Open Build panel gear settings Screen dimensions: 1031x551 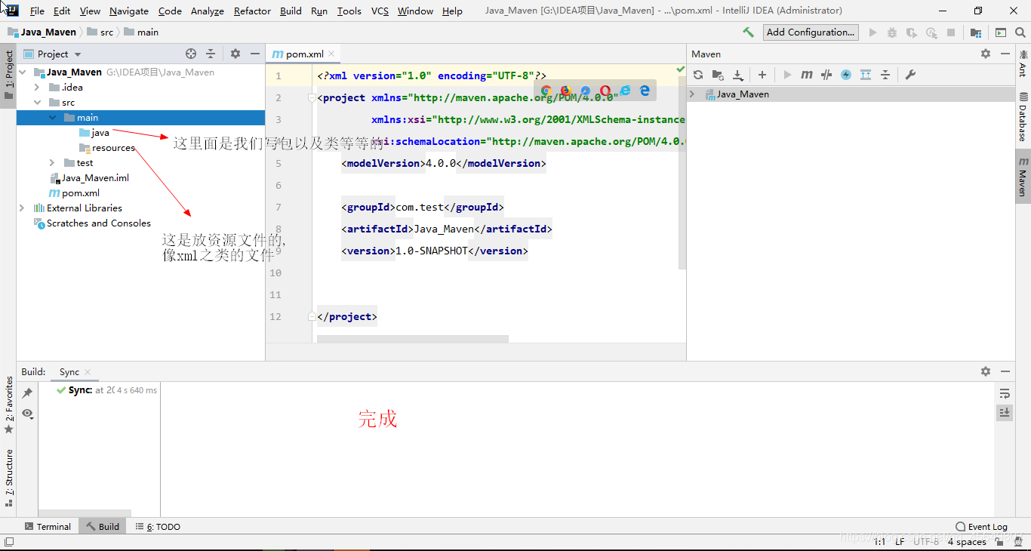tap(986, 371)
